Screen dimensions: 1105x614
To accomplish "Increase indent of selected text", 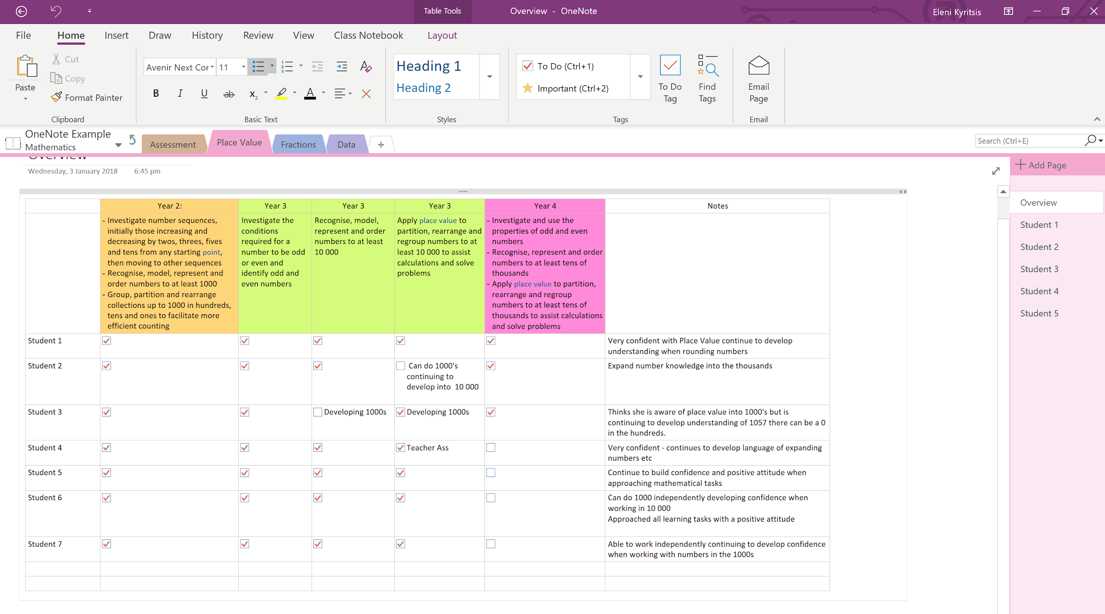I will tap(341, 66).
